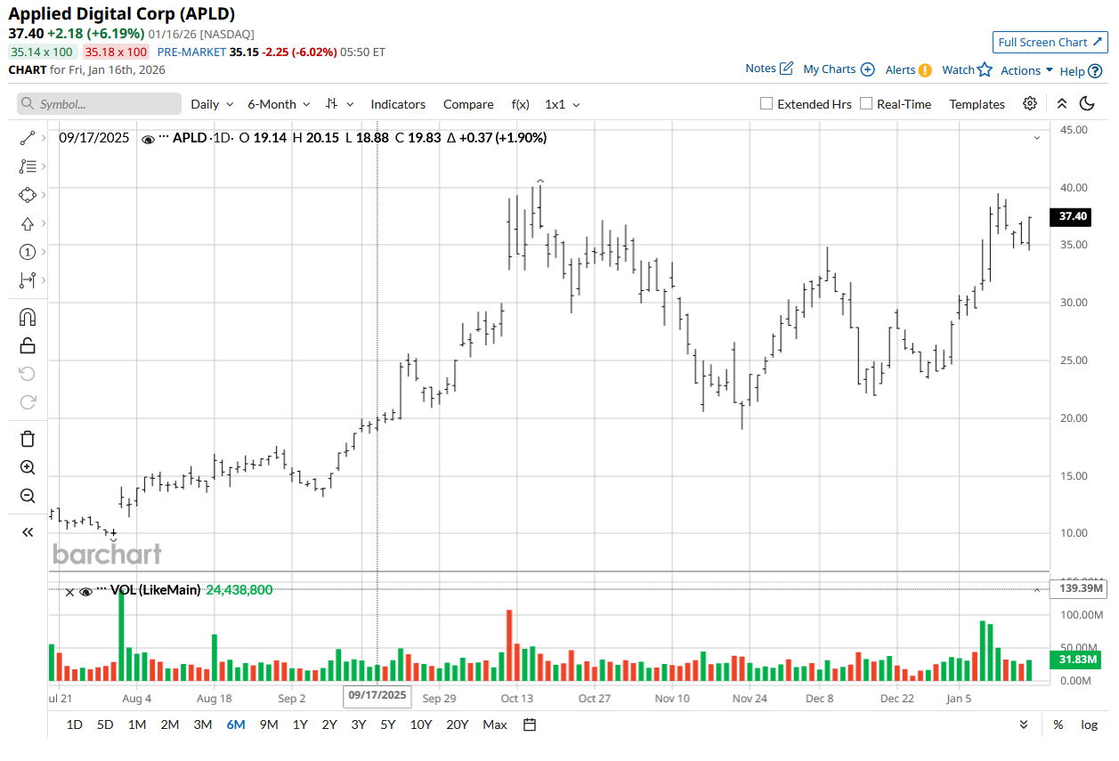This screenshot has height=761, width=1119.
Task: Open the 1x1 grid layout dropdown
Action: (x=562, y=104)
